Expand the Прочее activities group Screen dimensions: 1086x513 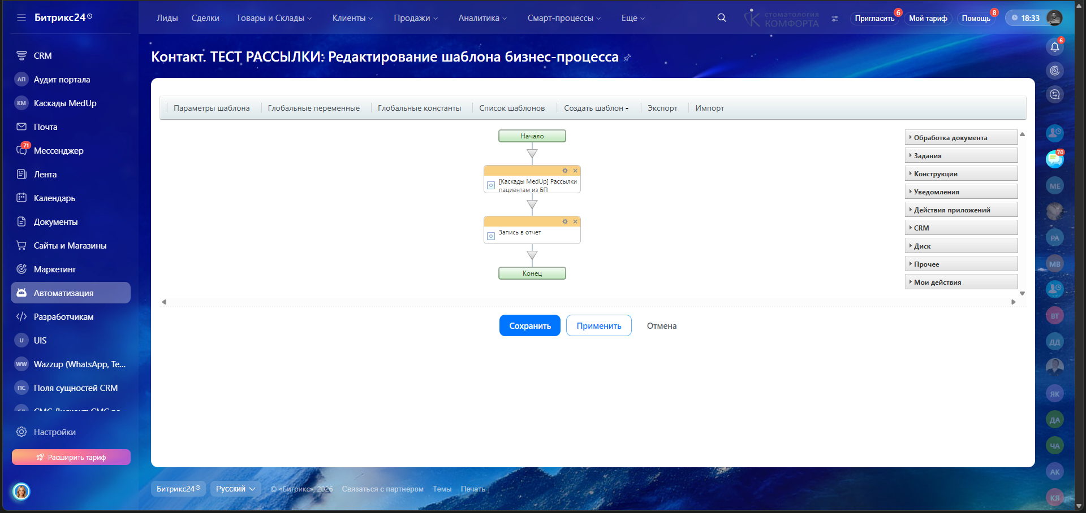tap(962, 264)
